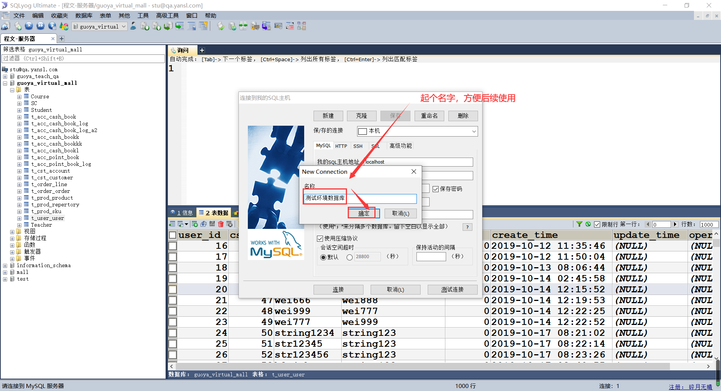Click the 新建 button
Image resolution: width=721 pixels, height=391 pixels.
click(x=328, y=116)
